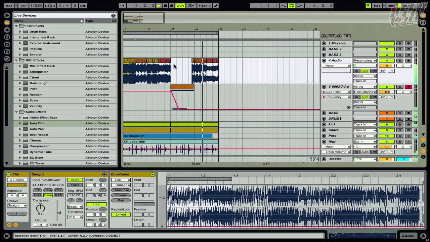This screenshot has height=242, width=430.
Task: Sort browser by Type column
Action: point(97,21)
